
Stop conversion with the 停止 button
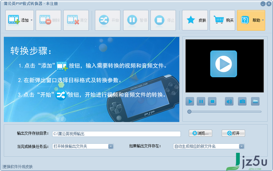[x=163, y=20]
